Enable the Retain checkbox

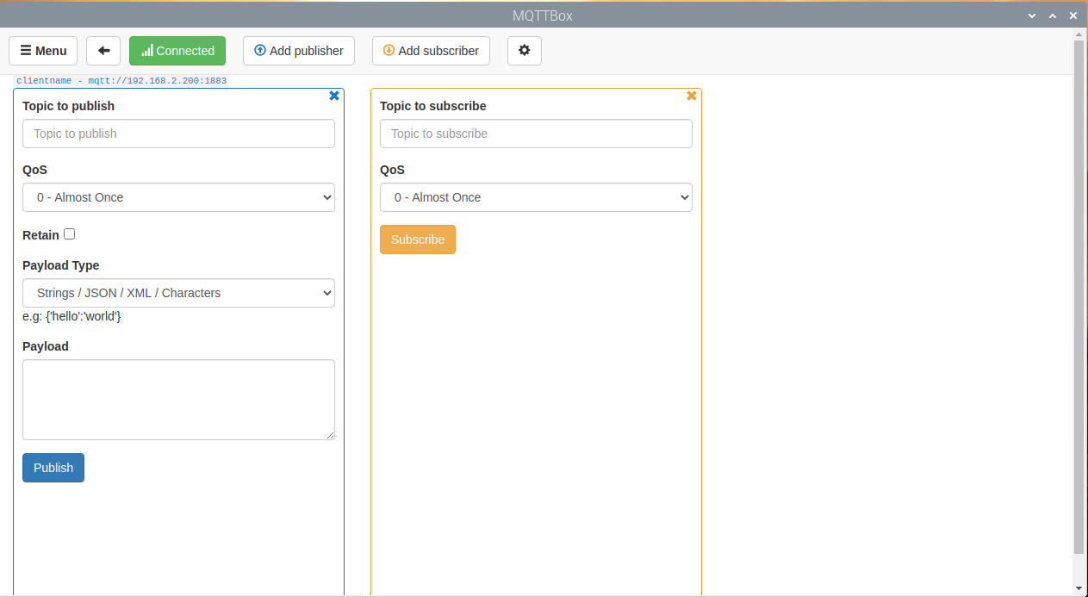[x=70, y=234]
